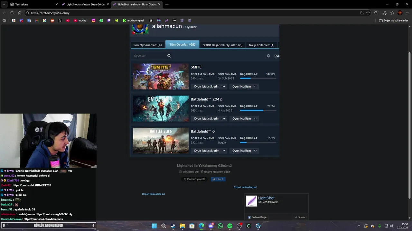412x231 pixels.
Task: Open the Gmail bookmark icon
Action: (37, 21)
